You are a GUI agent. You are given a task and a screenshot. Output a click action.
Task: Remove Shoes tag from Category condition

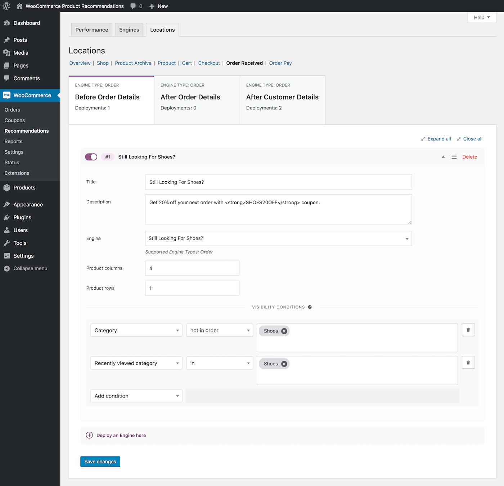coord(284,331)
